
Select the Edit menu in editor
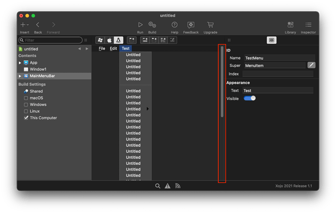113,49
